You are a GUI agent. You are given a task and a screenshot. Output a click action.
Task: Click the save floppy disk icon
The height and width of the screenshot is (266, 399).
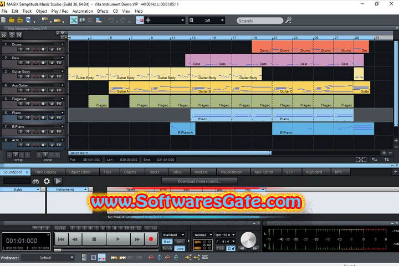click(28, 20)
